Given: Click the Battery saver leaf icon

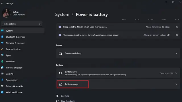Looking at the screenshot, I should 61,73.
